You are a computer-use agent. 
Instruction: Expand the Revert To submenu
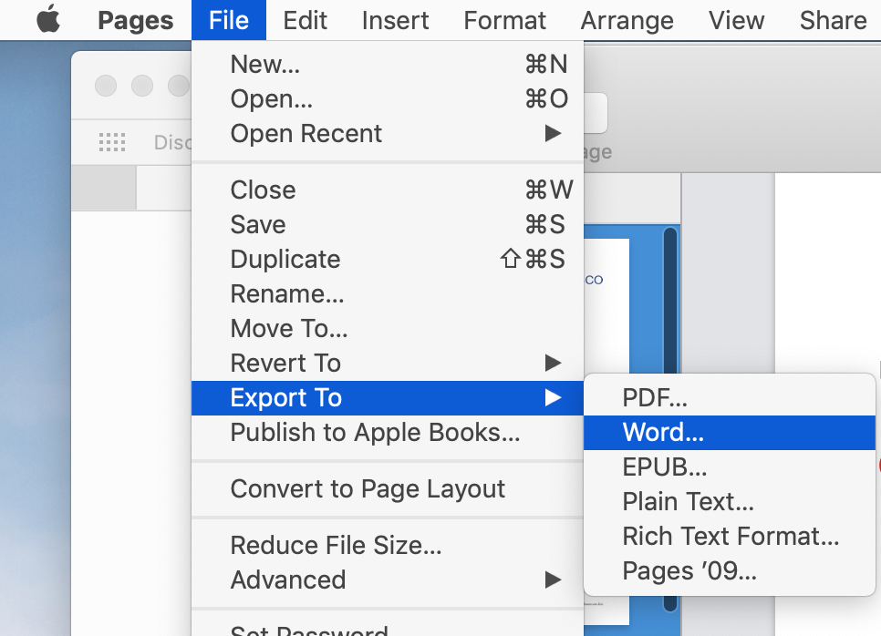tap(388, 364)
